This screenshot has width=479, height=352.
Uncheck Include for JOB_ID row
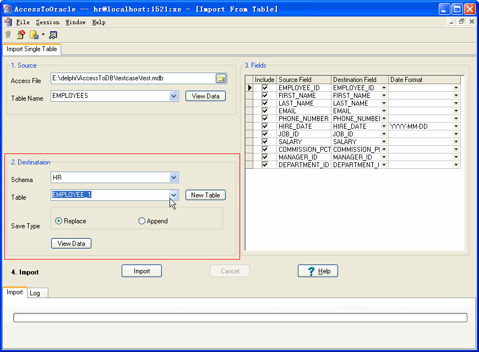click(265, 134)
